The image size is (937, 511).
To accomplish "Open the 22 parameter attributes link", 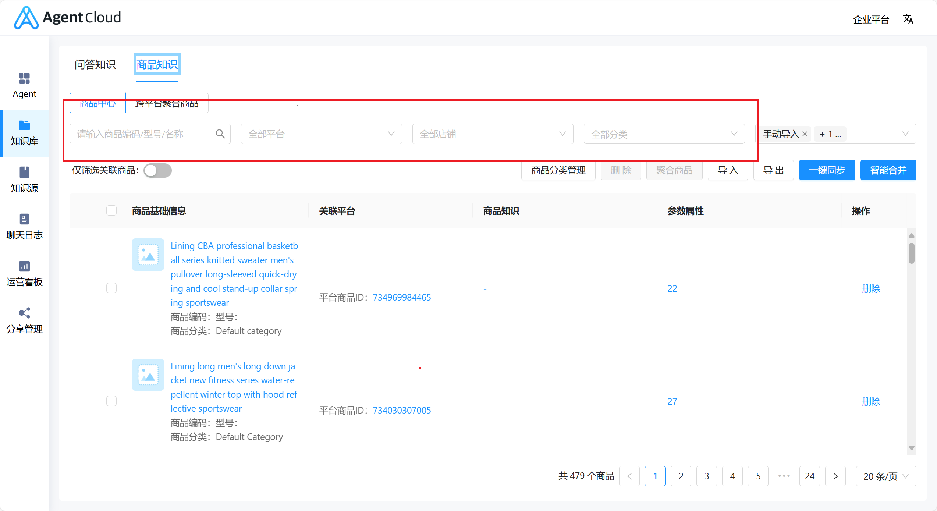I will pyautogui.click(x=672, y=288).
